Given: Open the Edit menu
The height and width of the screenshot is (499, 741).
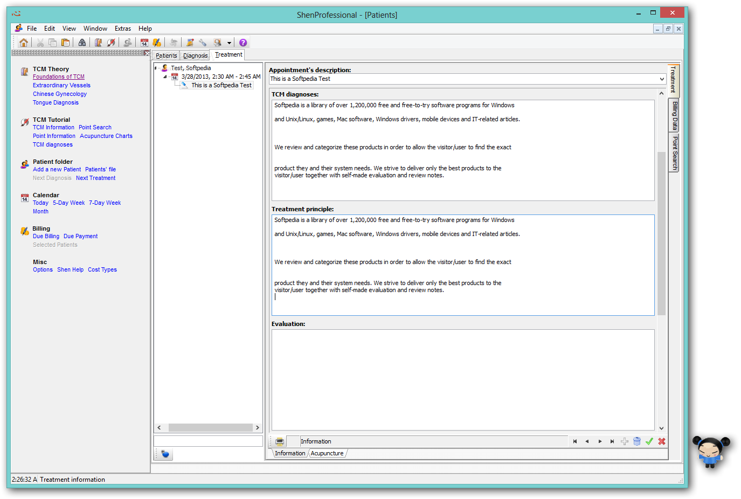Looking at the screenshot, I should point(50,29).
